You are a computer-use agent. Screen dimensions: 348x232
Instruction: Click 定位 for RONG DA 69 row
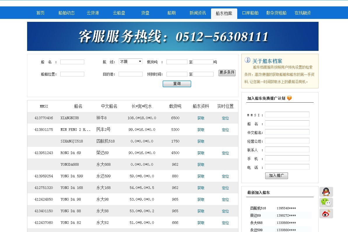(x=225, y=153)
